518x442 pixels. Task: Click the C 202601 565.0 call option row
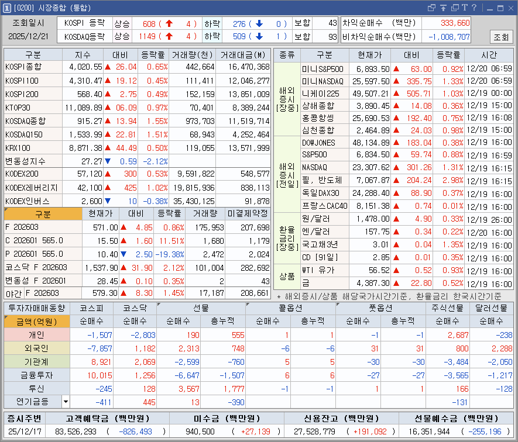pyautogui.click(x=137, y=241)
